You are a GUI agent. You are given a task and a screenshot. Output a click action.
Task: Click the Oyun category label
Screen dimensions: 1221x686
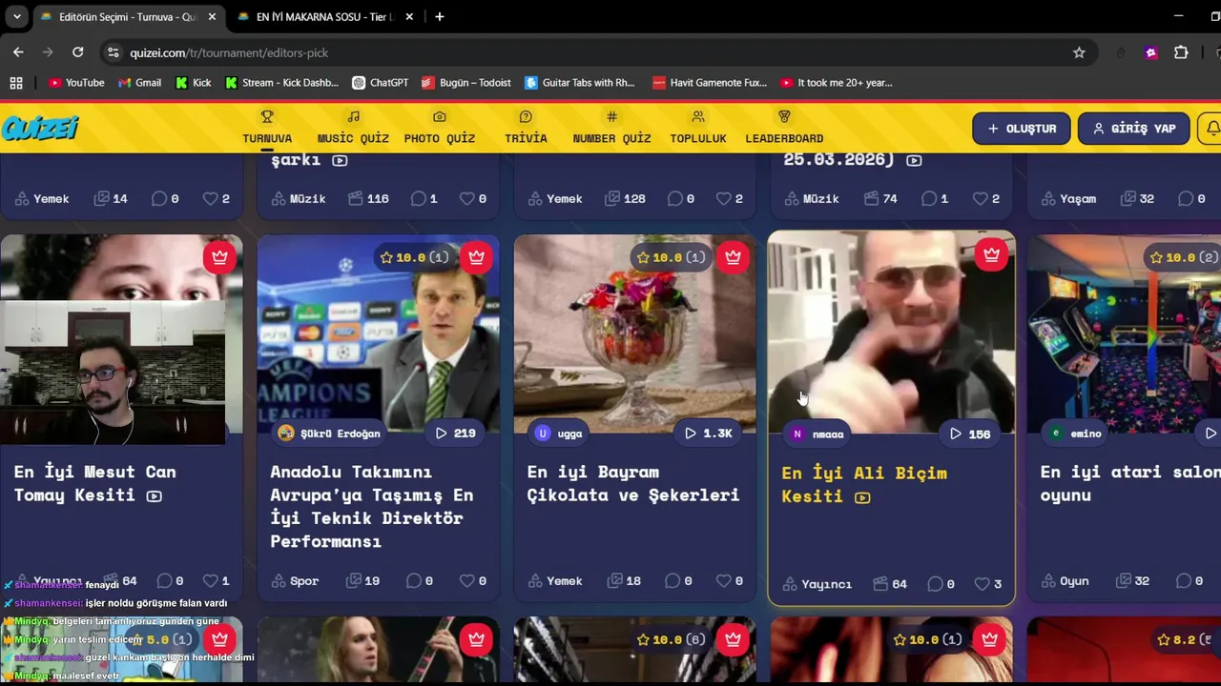click(x=1065, y=581)
